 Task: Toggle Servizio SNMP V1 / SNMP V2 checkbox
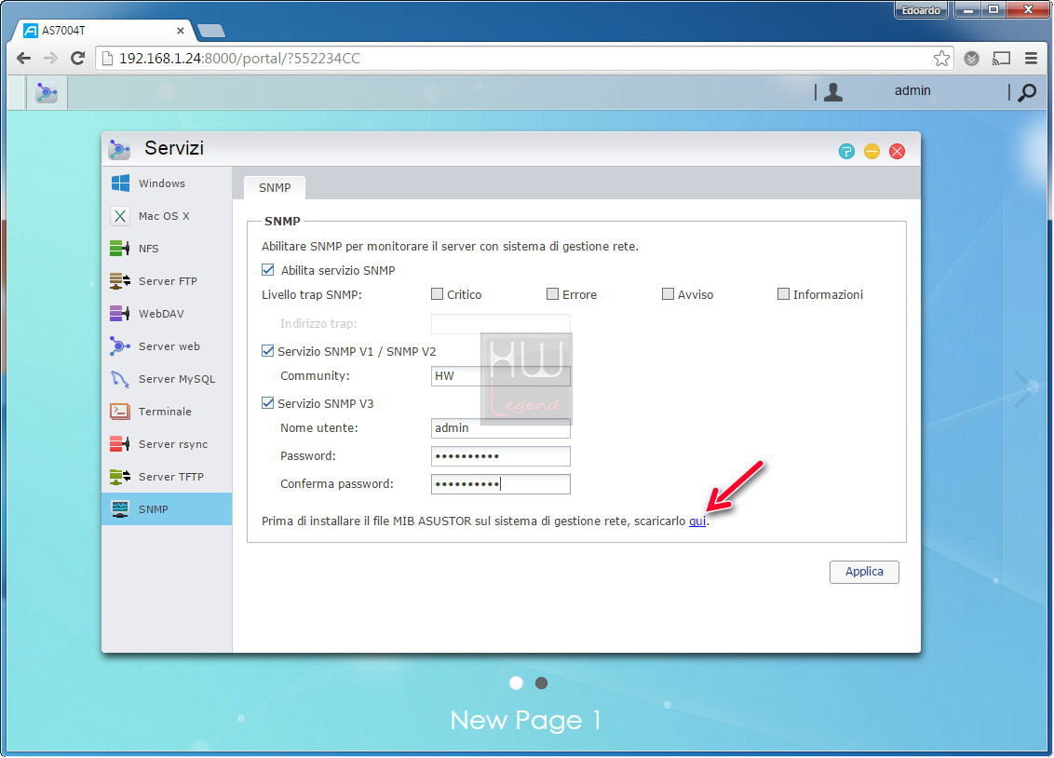(267, 351)
